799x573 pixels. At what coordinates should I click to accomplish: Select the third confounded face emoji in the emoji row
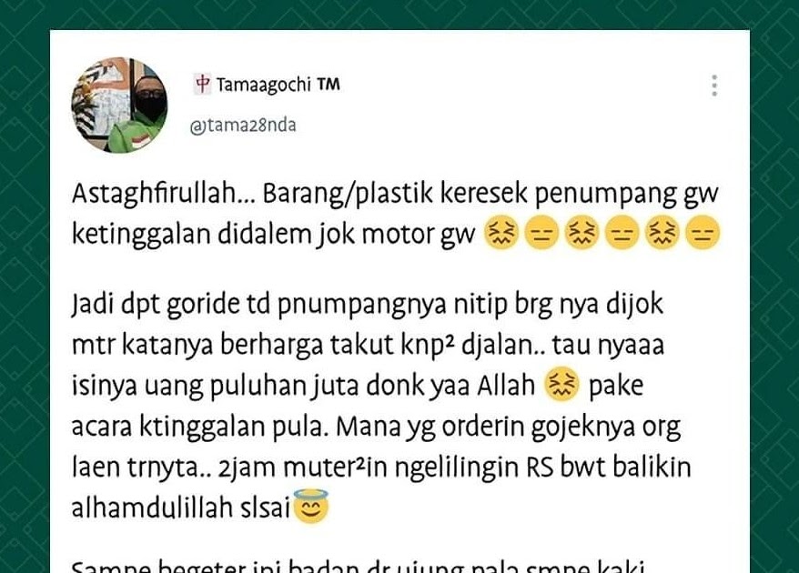coord(662,233)
